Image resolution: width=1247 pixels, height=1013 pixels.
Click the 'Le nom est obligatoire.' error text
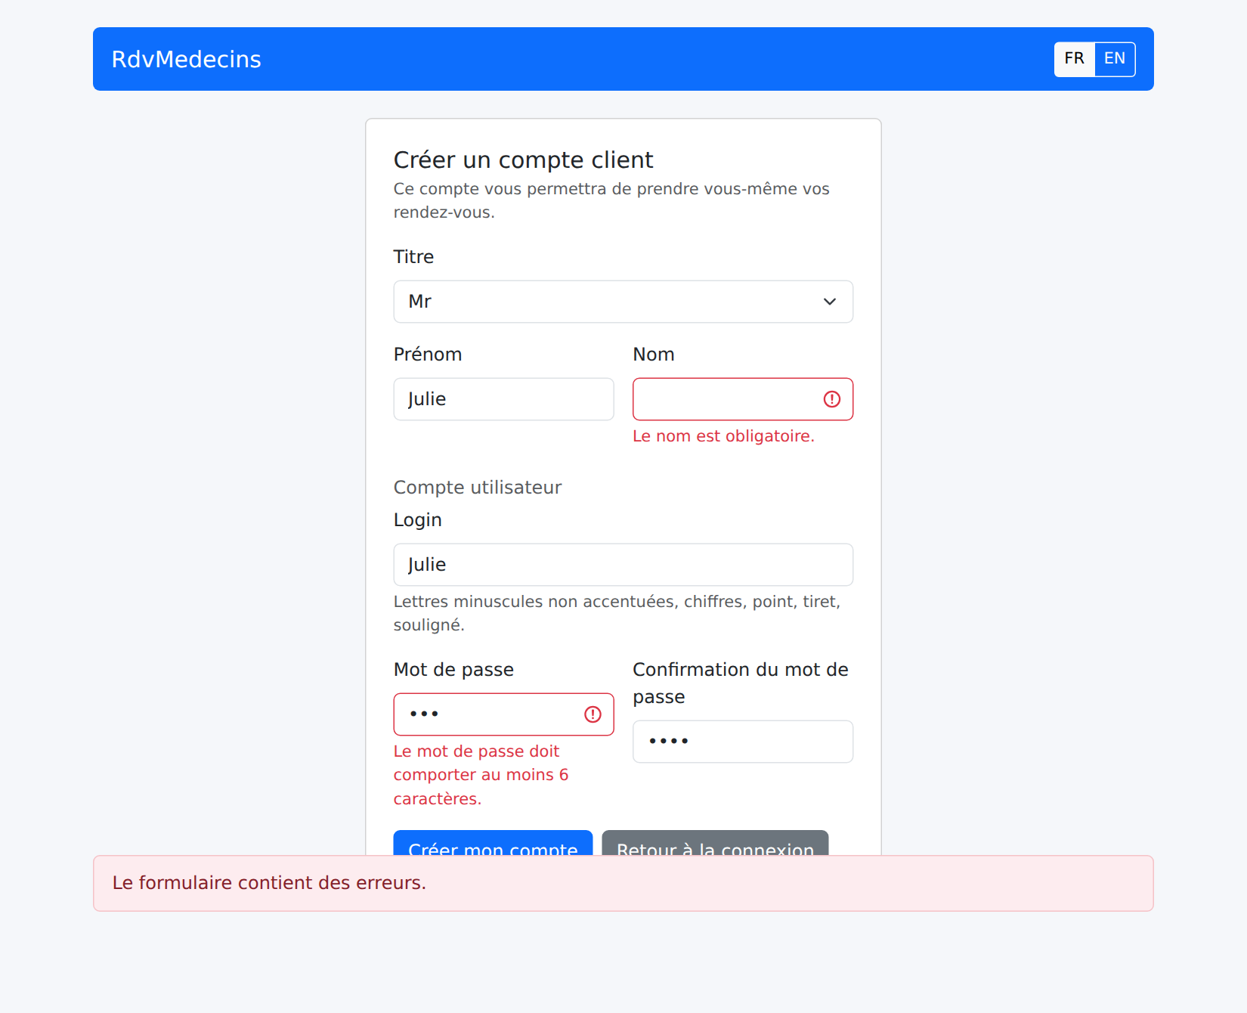(x=723, y=436)
